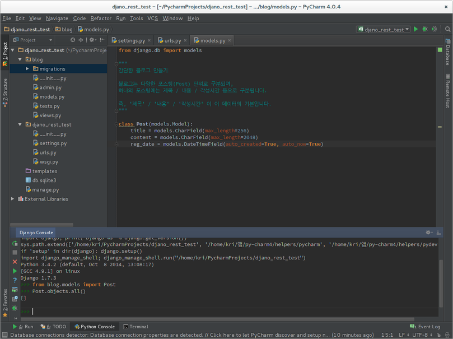Close the settings.py tab
The width and height of the screenshot is (453, 339).
click(x=149, y=40)
